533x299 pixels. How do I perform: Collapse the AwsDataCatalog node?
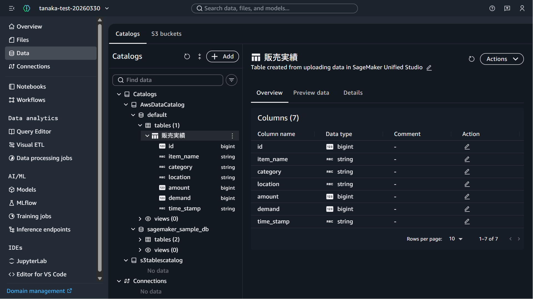[x=126, y=105]
